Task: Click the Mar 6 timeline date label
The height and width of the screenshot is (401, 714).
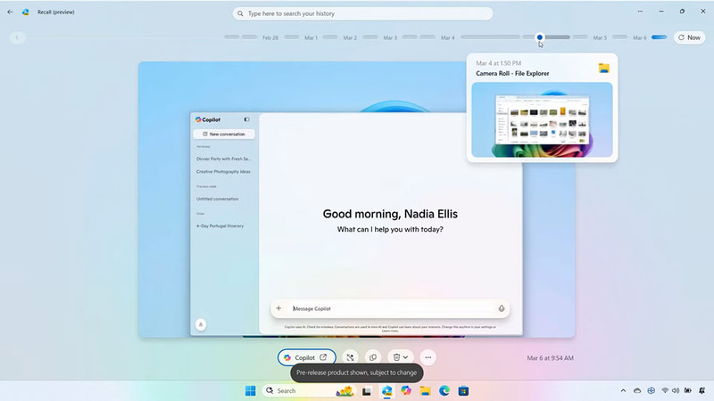Action: pyautogui.click(x=639, y=37)
